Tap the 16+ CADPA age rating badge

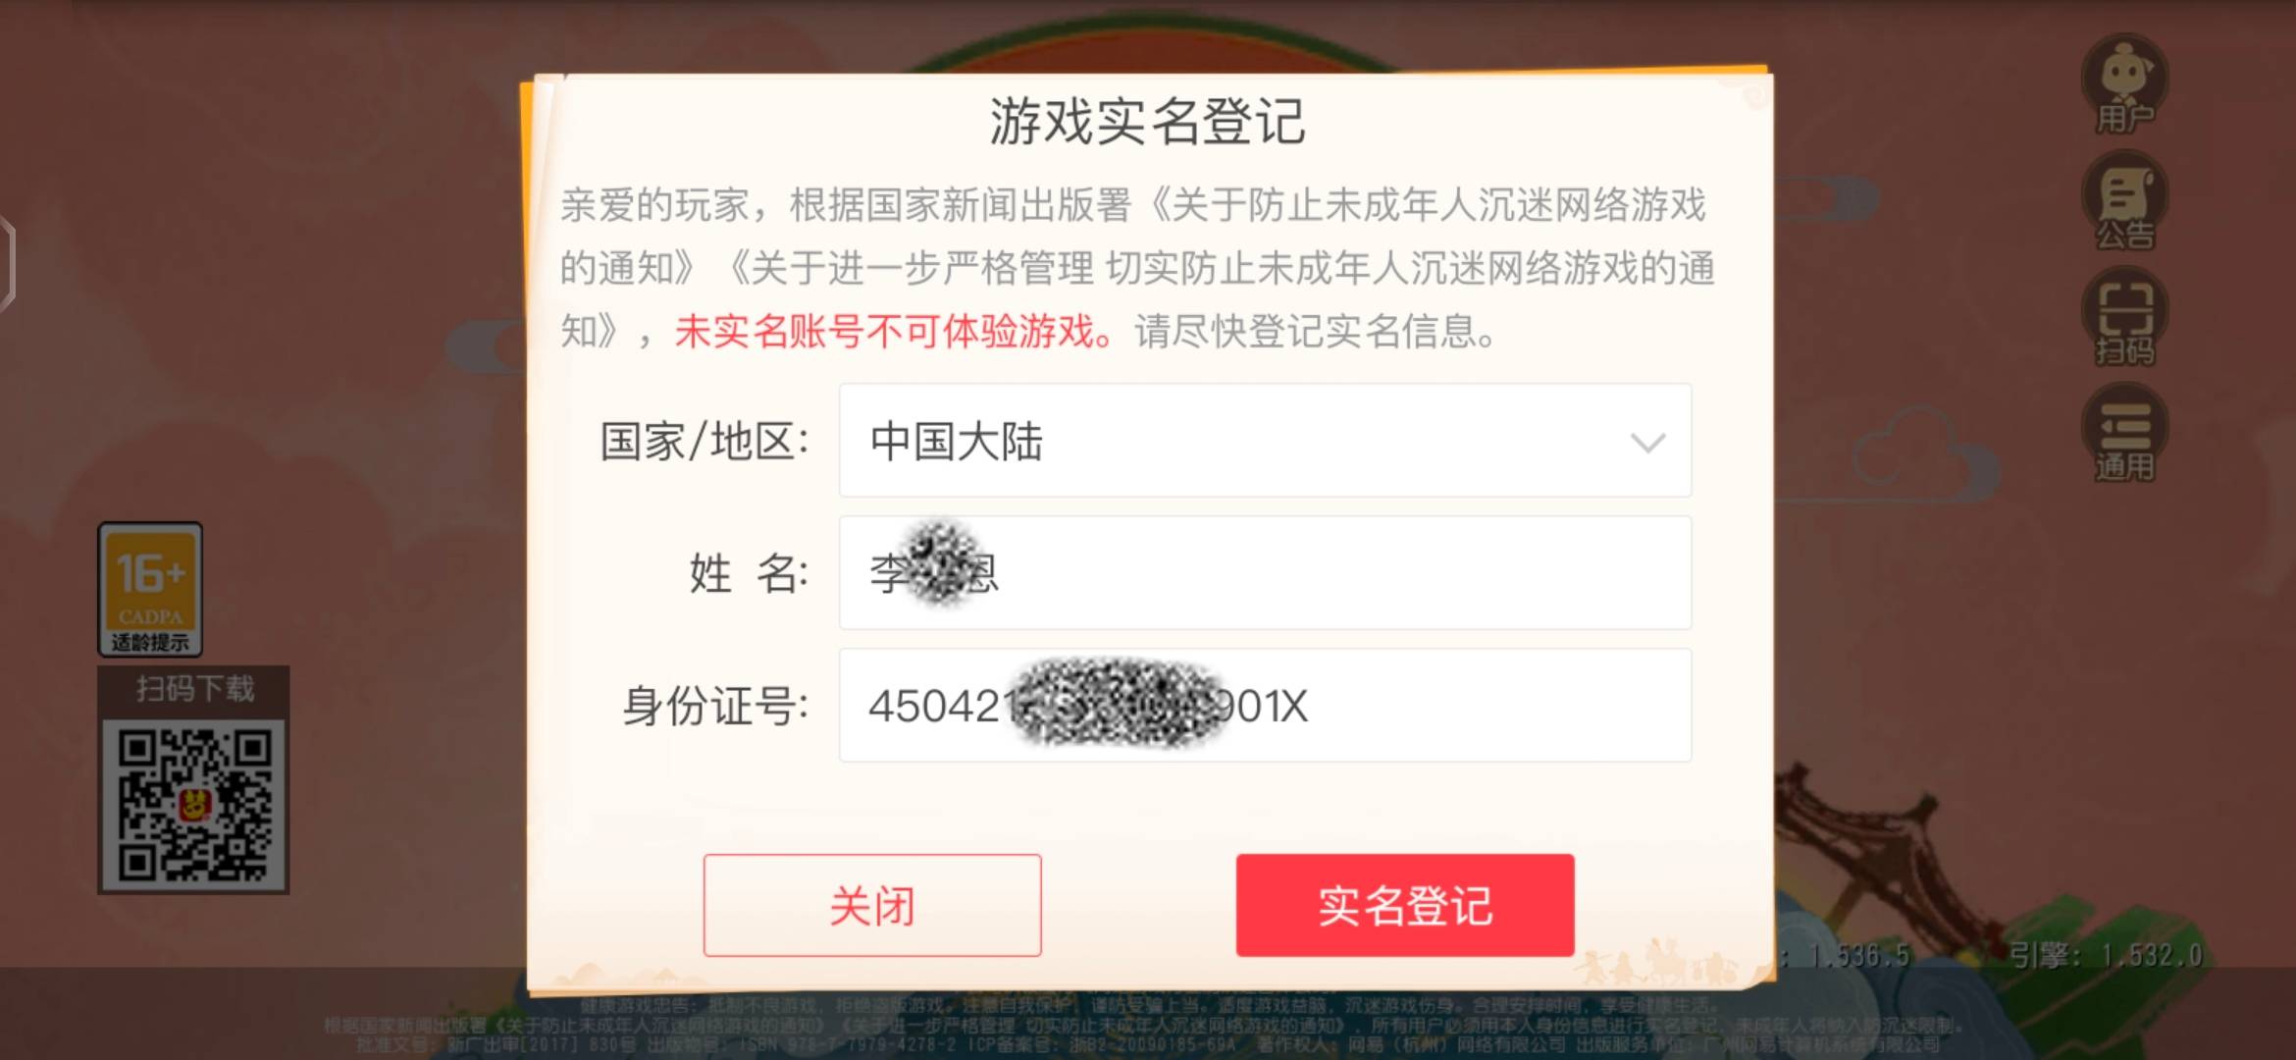click(150, 589)
